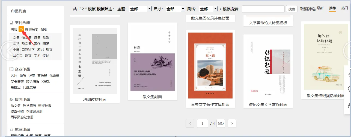This screenshot has height=137, width=351.
Task: Filter by 自然科学 subcategory
Action: click(x=28, y=50)
